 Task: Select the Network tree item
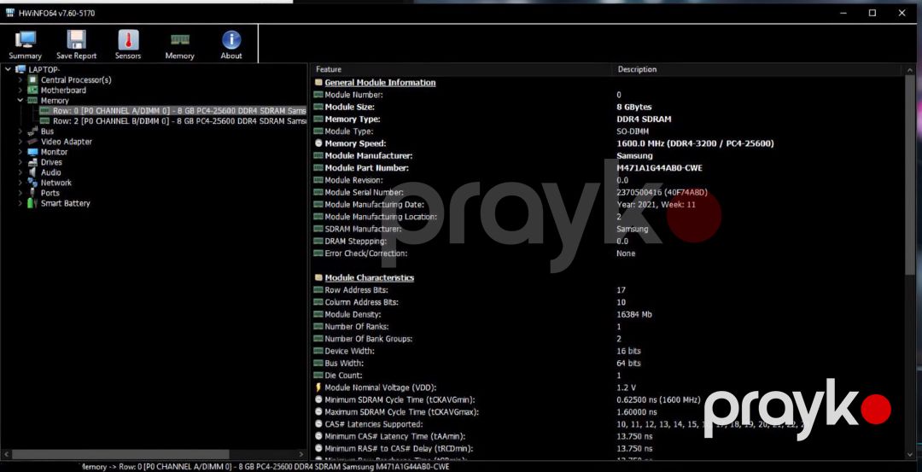pyautogui.click(x=56, y=183)
